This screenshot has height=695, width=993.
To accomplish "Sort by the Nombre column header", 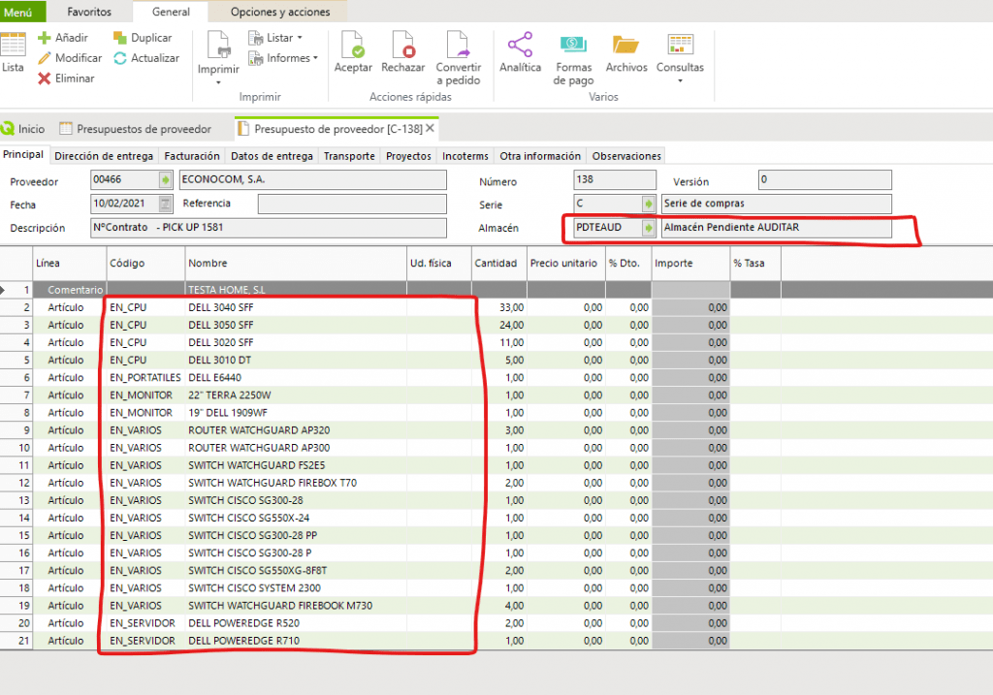I will pos(296,264).
